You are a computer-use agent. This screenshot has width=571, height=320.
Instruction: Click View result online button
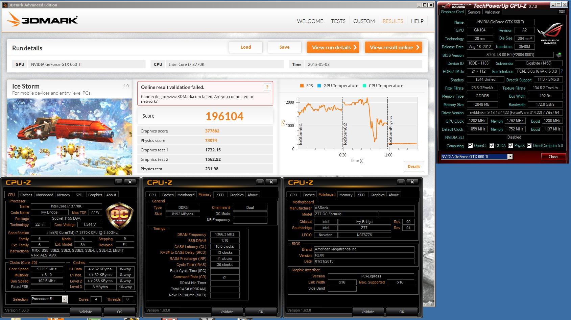tap(394, 47)
